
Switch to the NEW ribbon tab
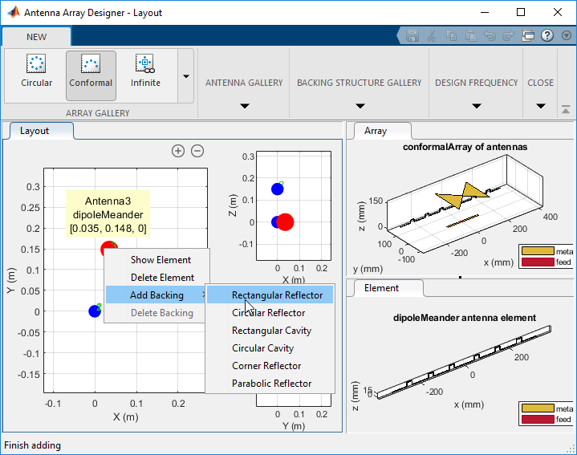(x=36, y=37)
